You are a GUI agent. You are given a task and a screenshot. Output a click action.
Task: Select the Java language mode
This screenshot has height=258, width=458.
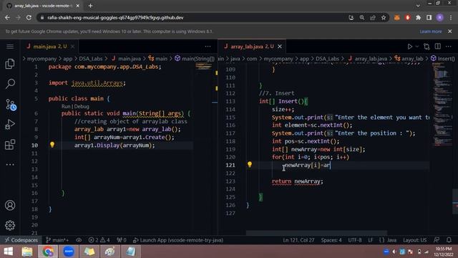coord(388,240)
